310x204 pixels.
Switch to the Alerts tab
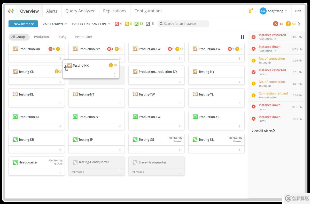(x=52, y=11)
